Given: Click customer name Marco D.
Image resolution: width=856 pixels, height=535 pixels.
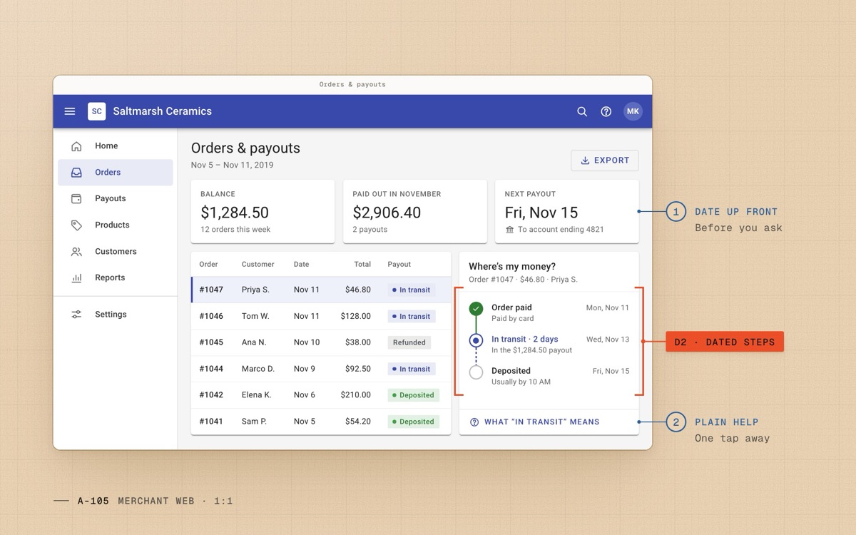Looking at the screenshot, I should 258,370.
